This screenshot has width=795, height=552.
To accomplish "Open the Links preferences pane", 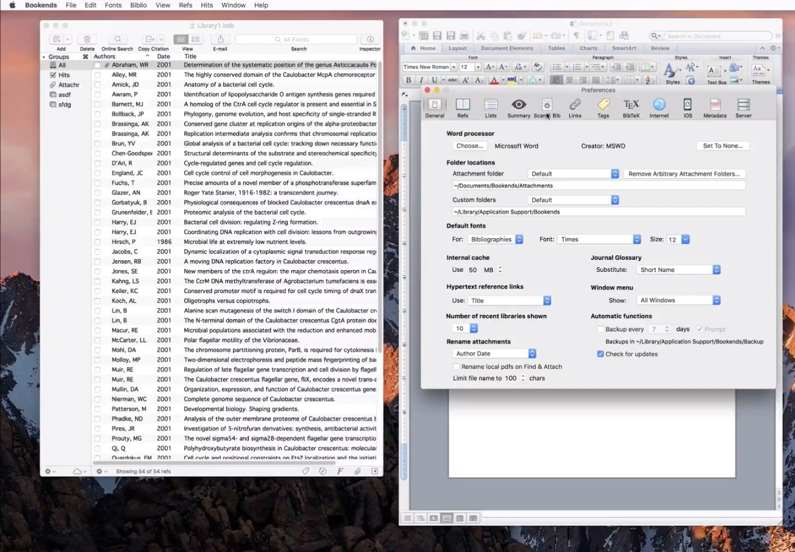I will pos(575,108).
